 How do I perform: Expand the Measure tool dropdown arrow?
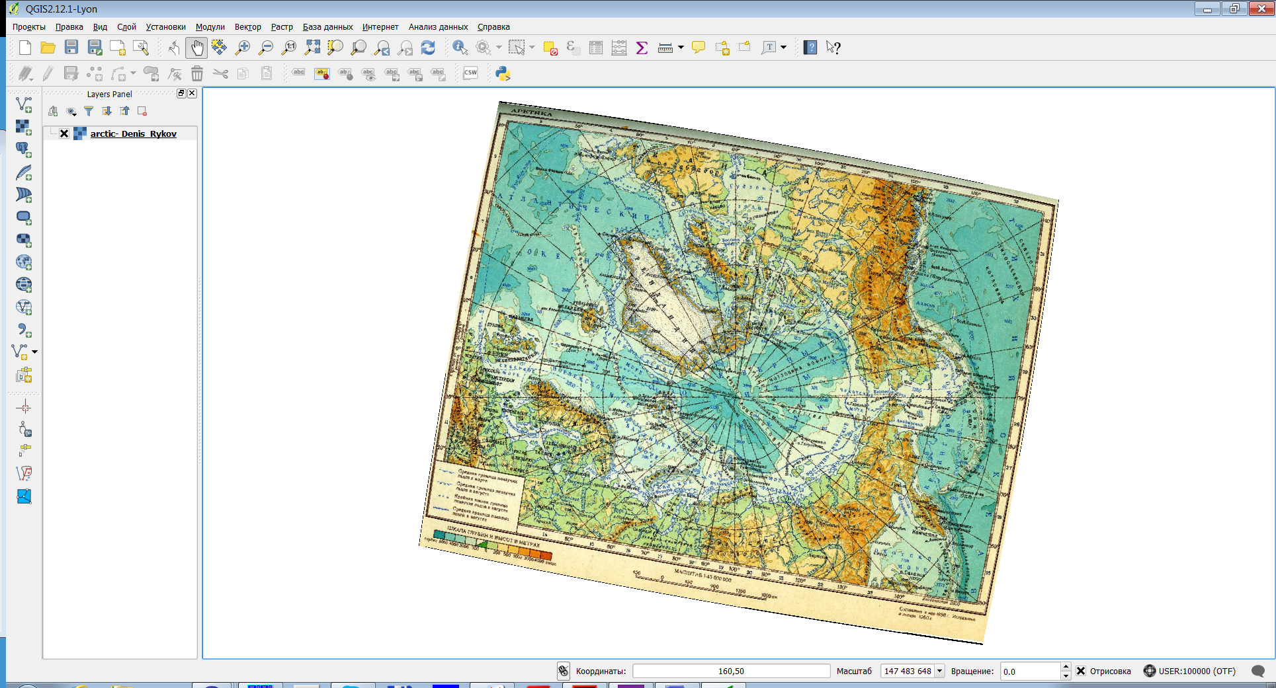click(x=681, y=48)
